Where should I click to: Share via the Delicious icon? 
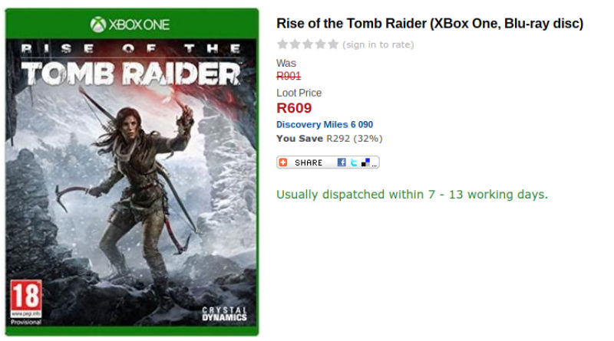coord(365,162)
